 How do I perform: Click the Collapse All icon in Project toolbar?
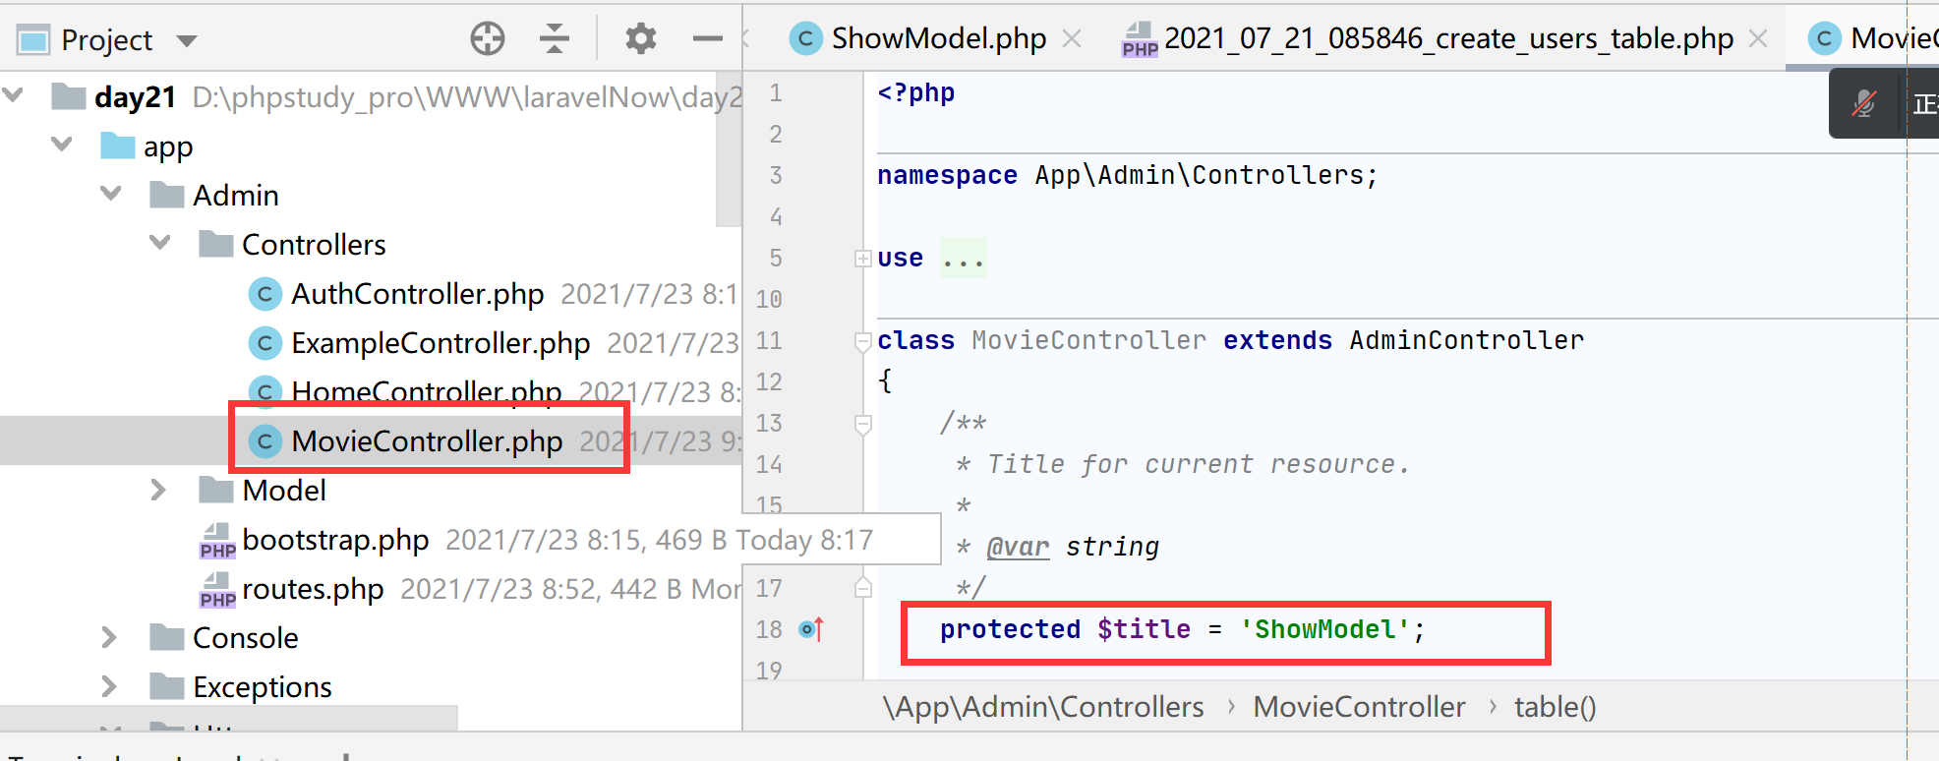555,39
